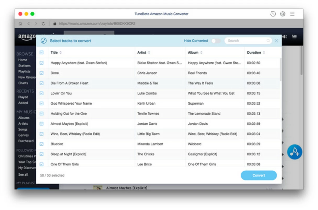Navigate back with the left arrow
Image resolution: width=318 pixels, height=210 pixels.
pos(29,24)
